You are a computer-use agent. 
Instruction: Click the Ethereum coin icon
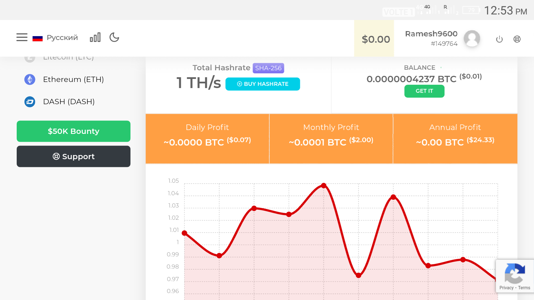pos(30,79)
